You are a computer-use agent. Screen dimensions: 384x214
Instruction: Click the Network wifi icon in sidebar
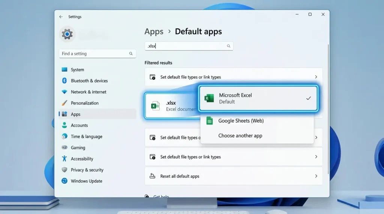click(64, 92)
